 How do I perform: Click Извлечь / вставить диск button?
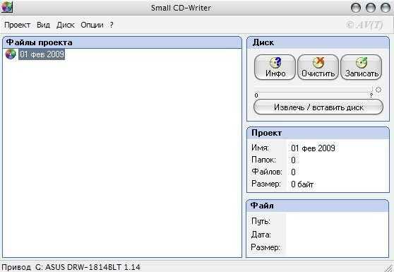tap(318, 107)
